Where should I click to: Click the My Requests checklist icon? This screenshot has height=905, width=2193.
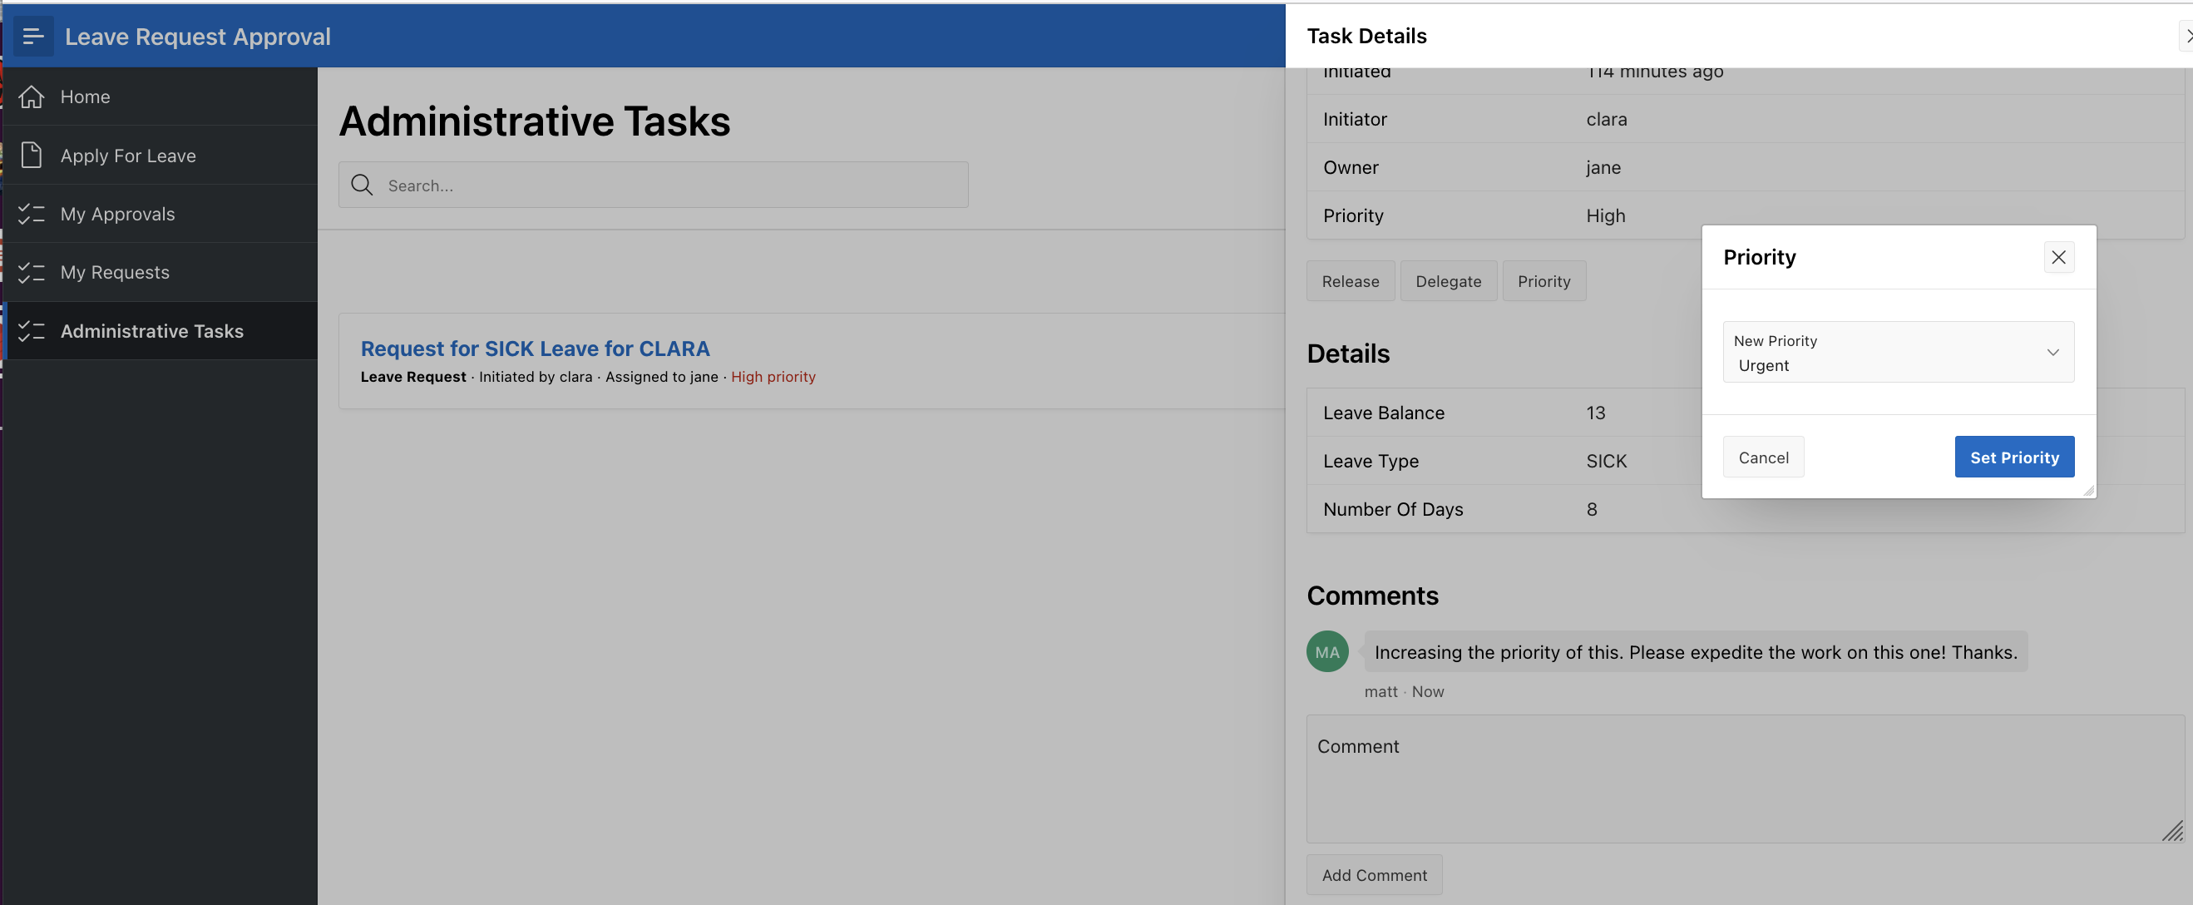tap(32, 273)
